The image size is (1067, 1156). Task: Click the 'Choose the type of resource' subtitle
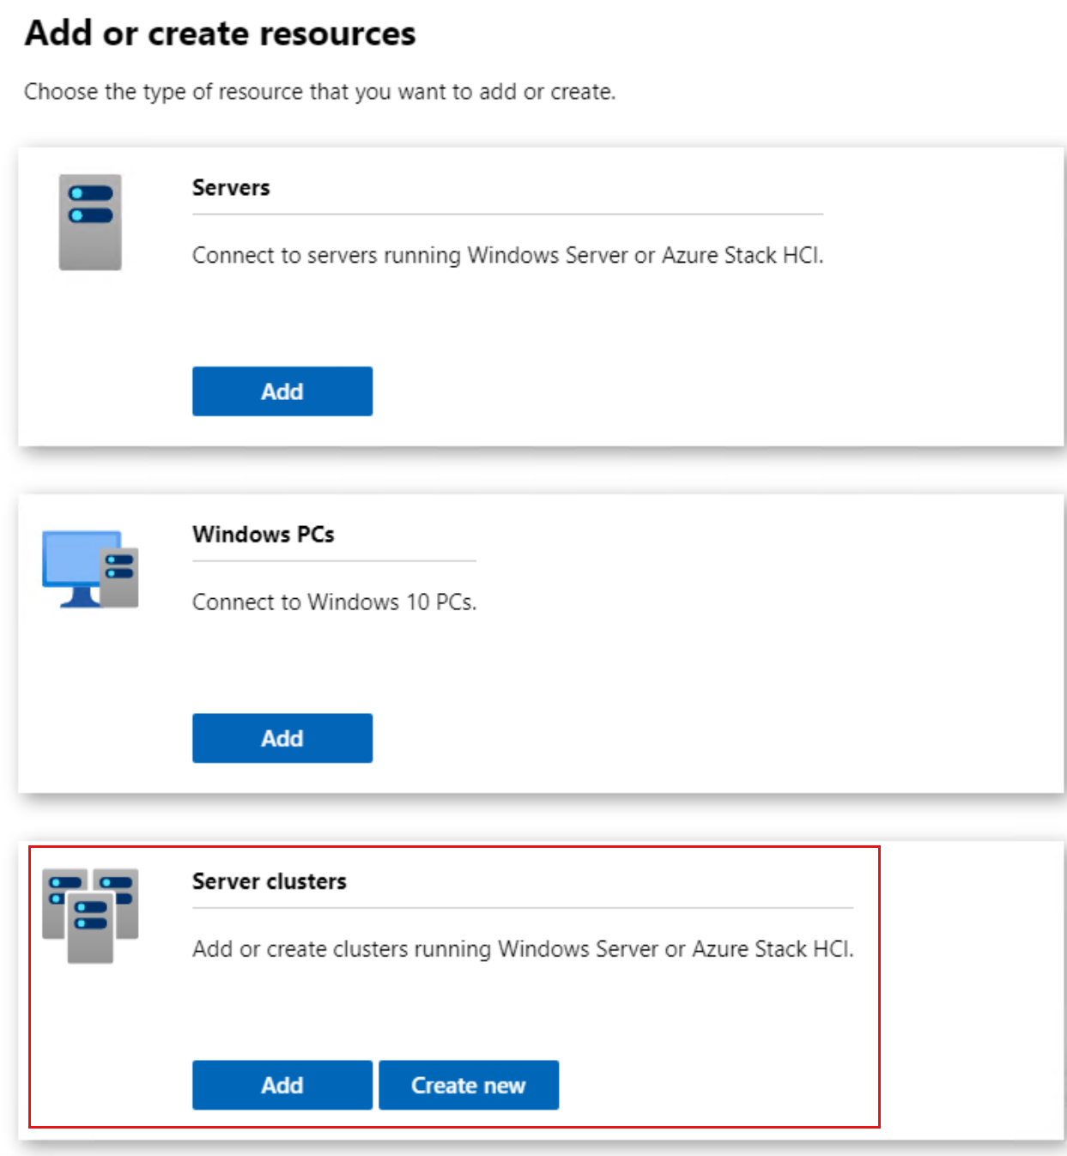319,92
